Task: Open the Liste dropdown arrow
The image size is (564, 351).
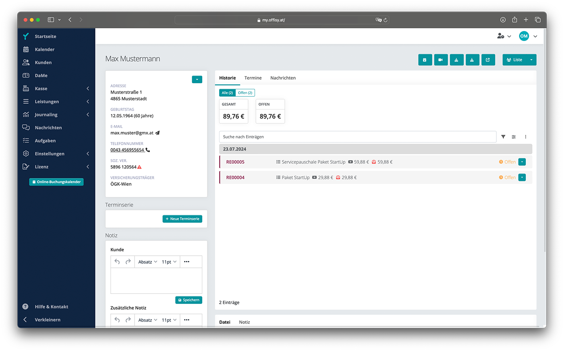Action: 531,60
